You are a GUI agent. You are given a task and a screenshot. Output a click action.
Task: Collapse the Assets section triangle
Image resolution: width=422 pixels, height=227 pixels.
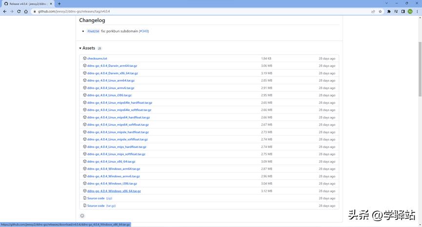(80, 48)
